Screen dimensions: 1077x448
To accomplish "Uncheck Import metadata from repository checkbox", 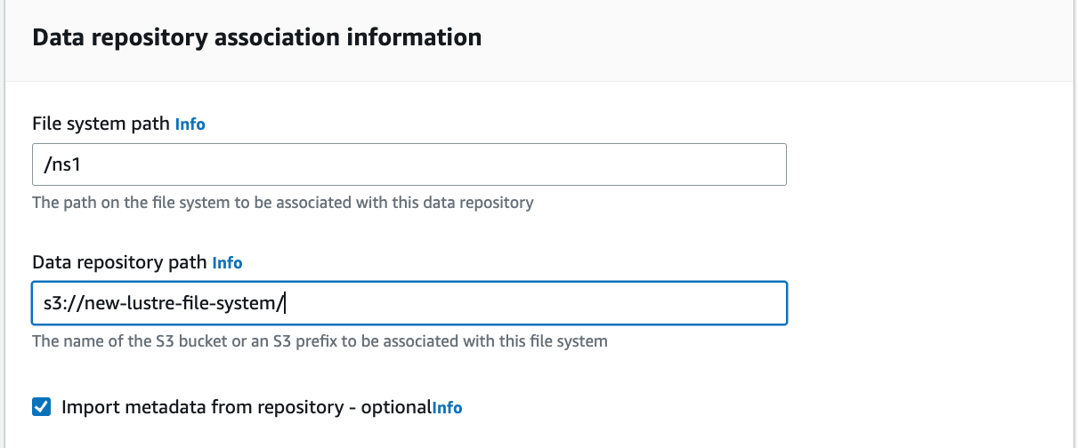I will 41,407.
